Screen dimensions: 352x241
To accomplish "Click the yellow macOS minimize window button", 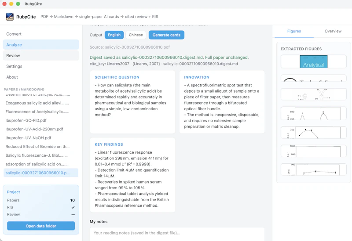I will point(11,4).
